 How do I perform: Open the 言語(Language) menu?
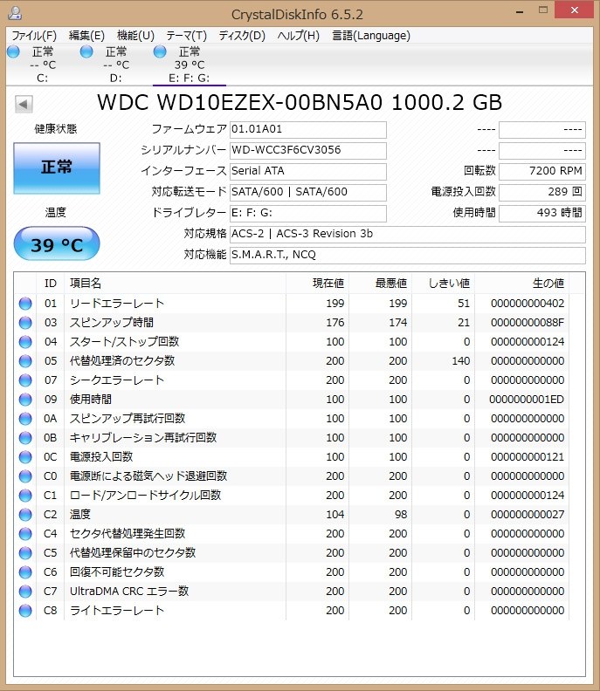371,36
